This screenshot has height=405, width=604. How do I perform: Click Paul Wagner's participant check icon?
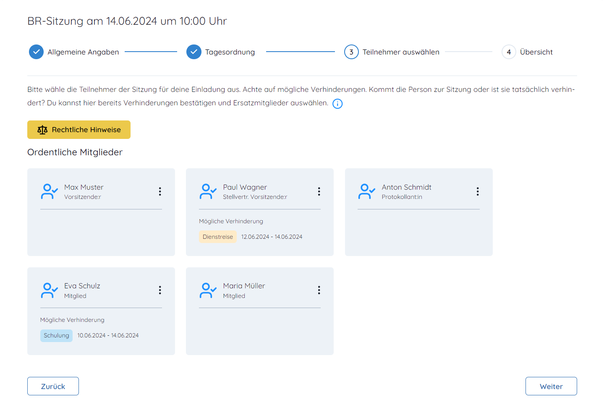208,191
